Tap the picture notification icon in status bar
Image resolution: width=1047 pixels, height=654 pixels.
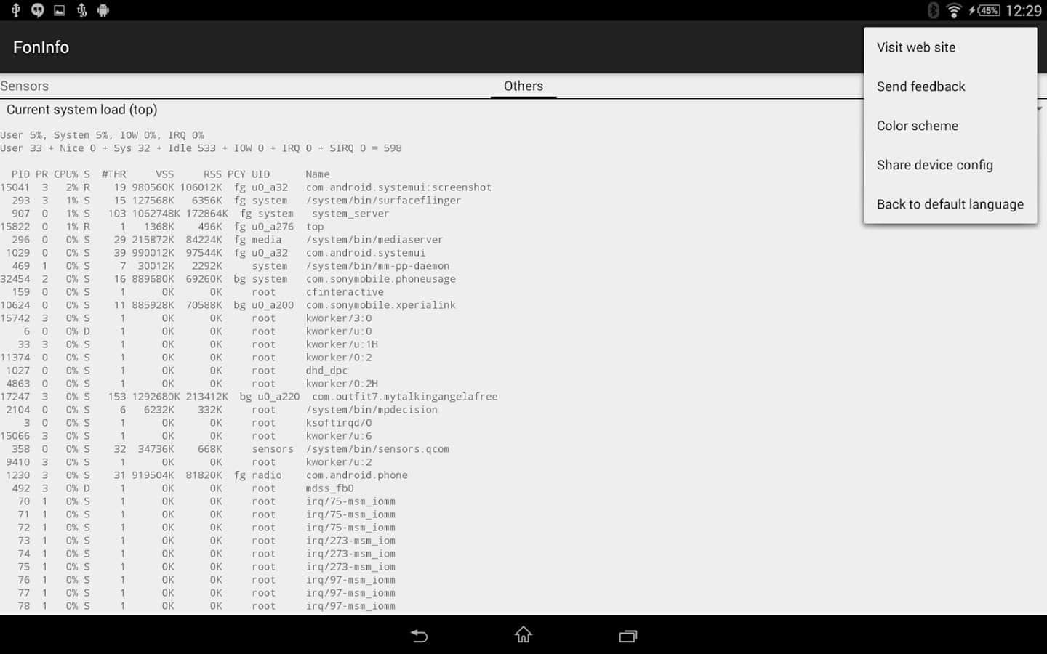point(60,10)
